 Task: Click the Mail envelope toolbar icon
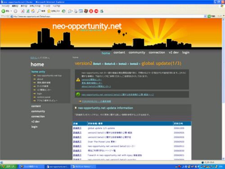click(x=70, y=11)
